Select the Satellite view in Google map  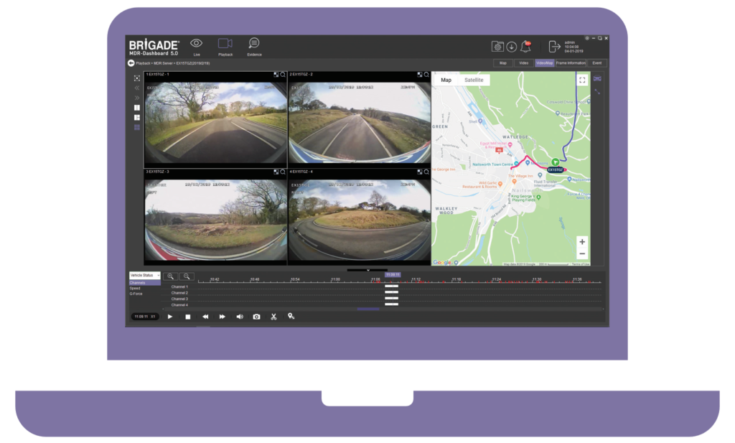click(474, 80)
